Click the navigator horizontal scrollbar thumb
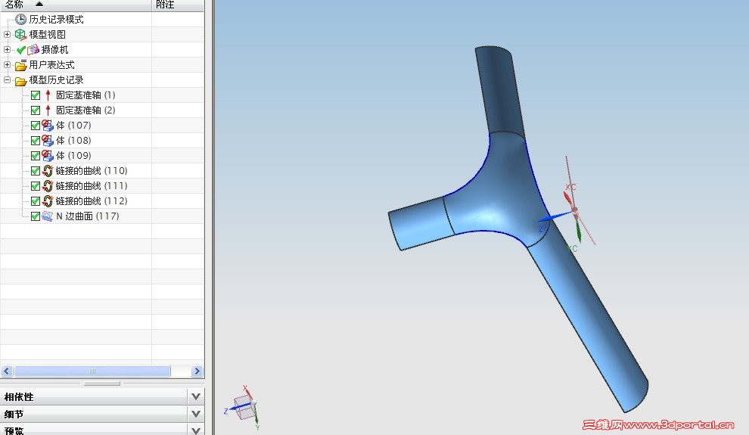Image resolution: width=749 pixels, height=435 pixels. coord(92,371)
